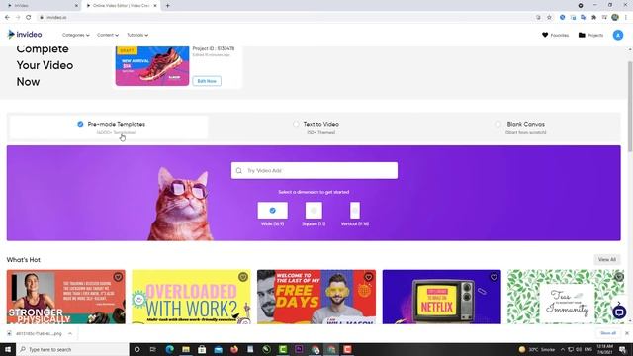This screenshot has height=356, width=633.
Task: Open the user account avatar
Action: [617, 36]
